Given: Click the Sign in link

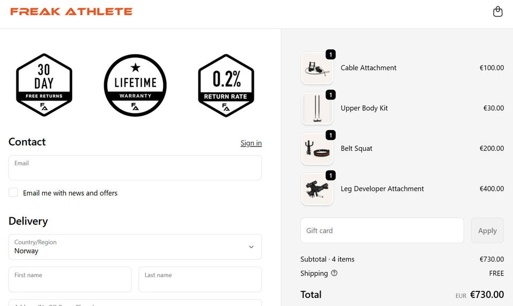Looking at the screenshot, I should (251, 143).
